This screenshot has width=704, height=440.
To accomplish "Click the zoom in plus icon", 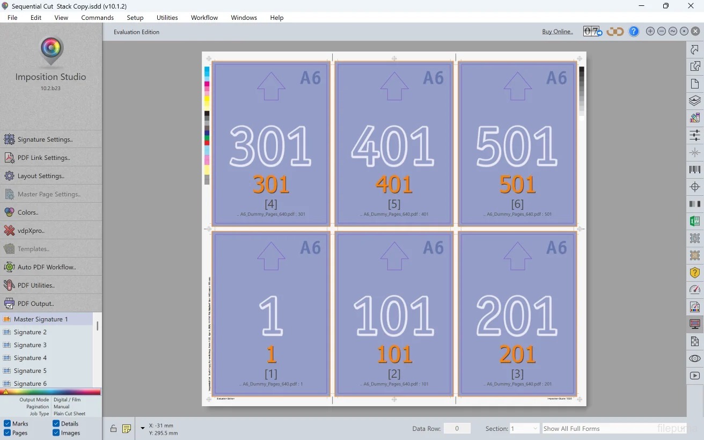I will [650, 32].
